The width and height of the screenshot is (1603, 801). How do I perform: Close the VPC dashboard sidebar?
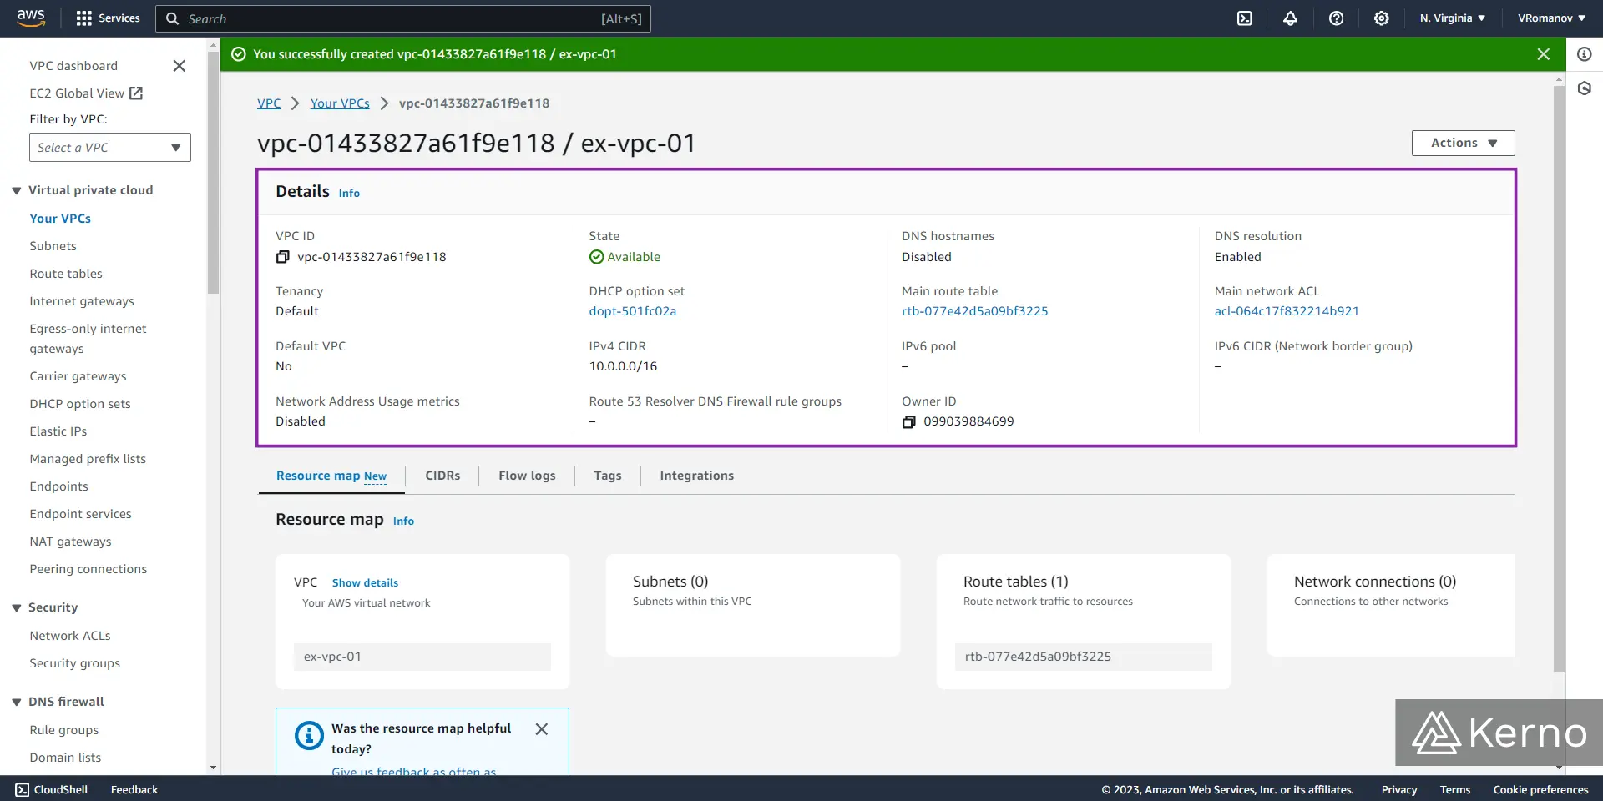[x=179, y=66]
